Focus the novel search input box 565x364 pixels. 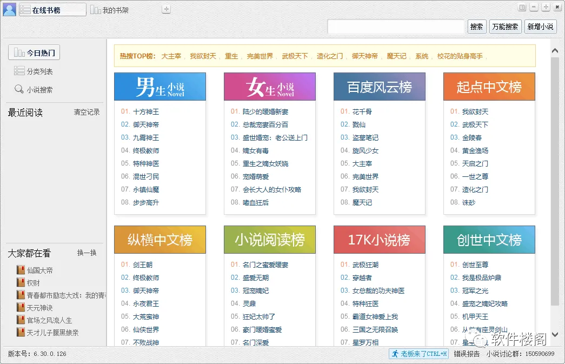396,27
